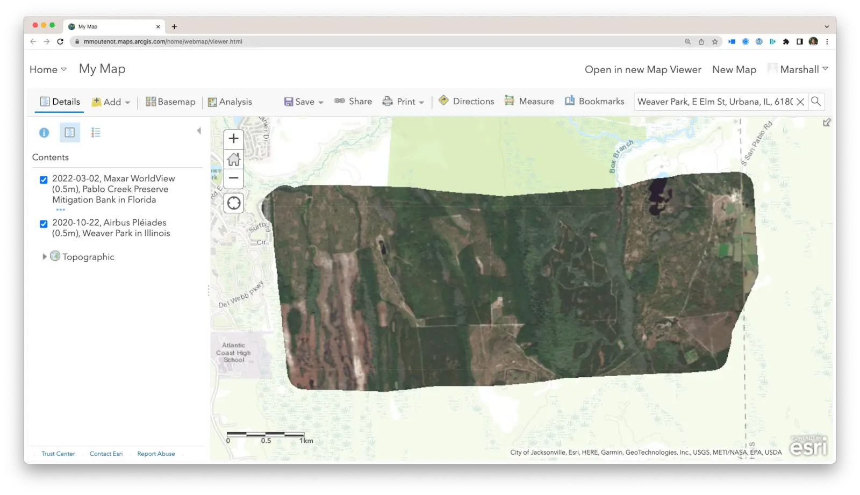
Task: Show the map legend panel icon
Action: click(x=96, y=132)
